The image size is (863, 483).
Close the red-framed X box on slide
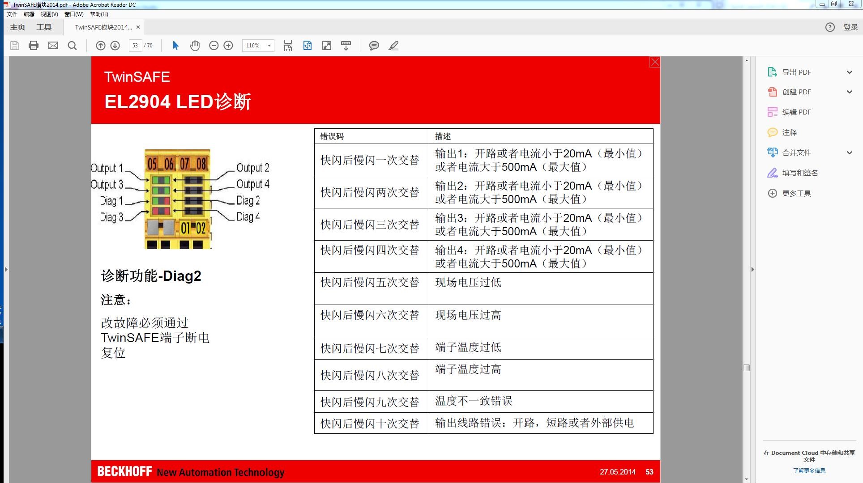point(654,62)
